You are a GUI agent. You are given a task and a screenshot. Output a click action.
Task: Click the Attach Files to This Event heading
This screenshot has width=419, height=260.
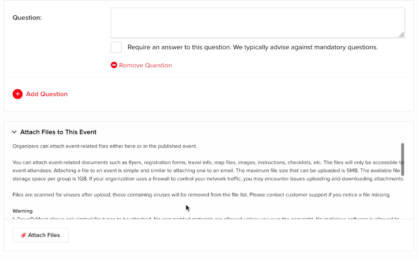point(58,132)
